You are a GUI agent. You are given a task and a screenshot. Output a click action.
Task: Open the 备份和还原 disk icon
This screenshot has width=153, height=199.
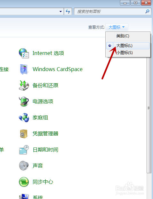tap(24, 86)
